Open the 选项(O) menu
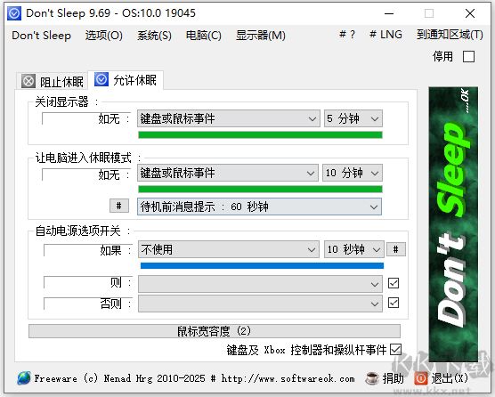Screen dimensions: 495x397 [x=104, y=36]
